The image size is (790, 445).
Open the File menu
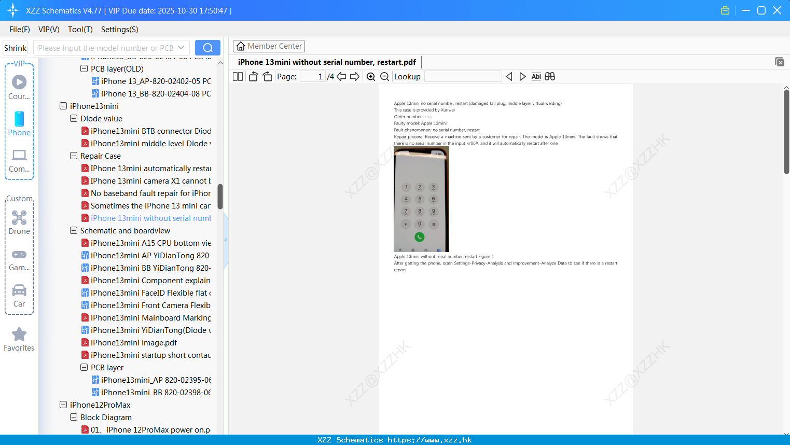pos(20,30)
